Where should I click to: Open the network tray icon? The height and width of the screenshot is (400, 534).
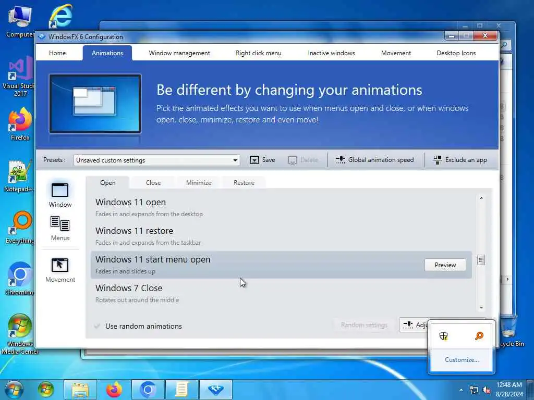474,390
